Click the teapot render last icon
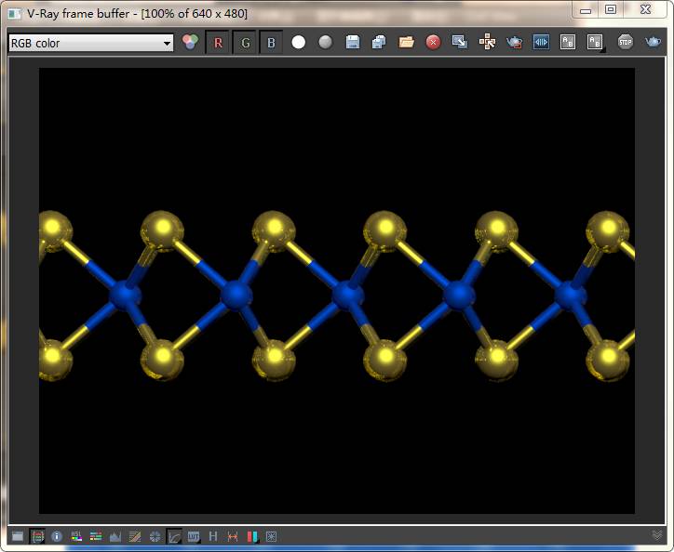 pyautogui.click(x=514, y=43)
